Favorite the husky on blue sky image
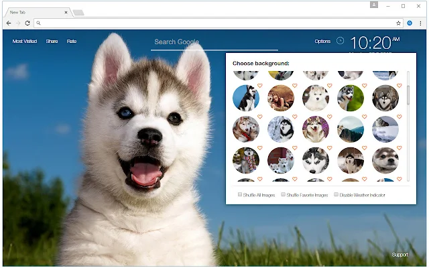 [x=260, y=86]
